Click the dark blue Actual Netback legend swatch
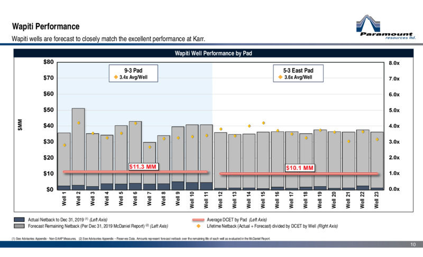Image resolution: width=423 pixels, height=257 pixels. pyautogui.click(x=19, y=219)
